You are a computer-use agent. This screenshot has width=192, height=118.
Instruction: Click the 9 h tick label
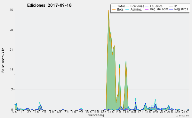click(81, 112)
